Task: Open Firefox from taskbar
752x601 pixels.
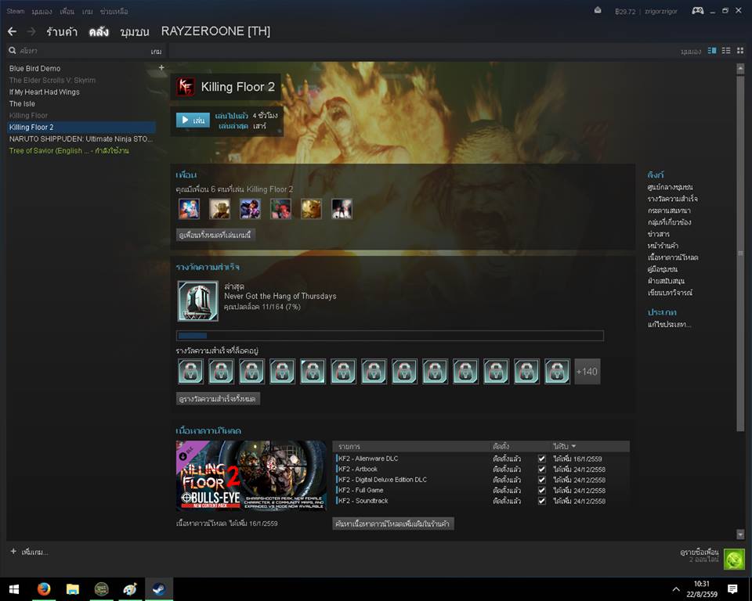Action: 44,589
